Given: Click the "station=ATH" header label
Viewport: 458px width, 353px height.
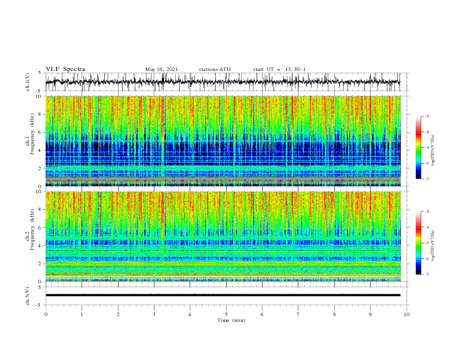Looking at the screenshot, I should [x=215, y=69].
